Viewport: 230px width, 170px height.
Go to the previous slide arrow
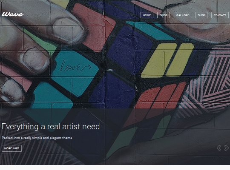(x=219, y=148)
